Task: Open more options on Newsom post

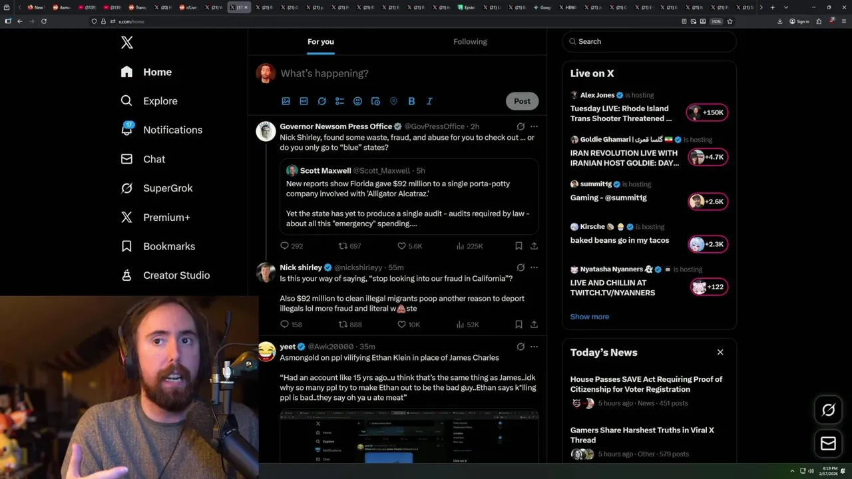Action: point(534,126)
